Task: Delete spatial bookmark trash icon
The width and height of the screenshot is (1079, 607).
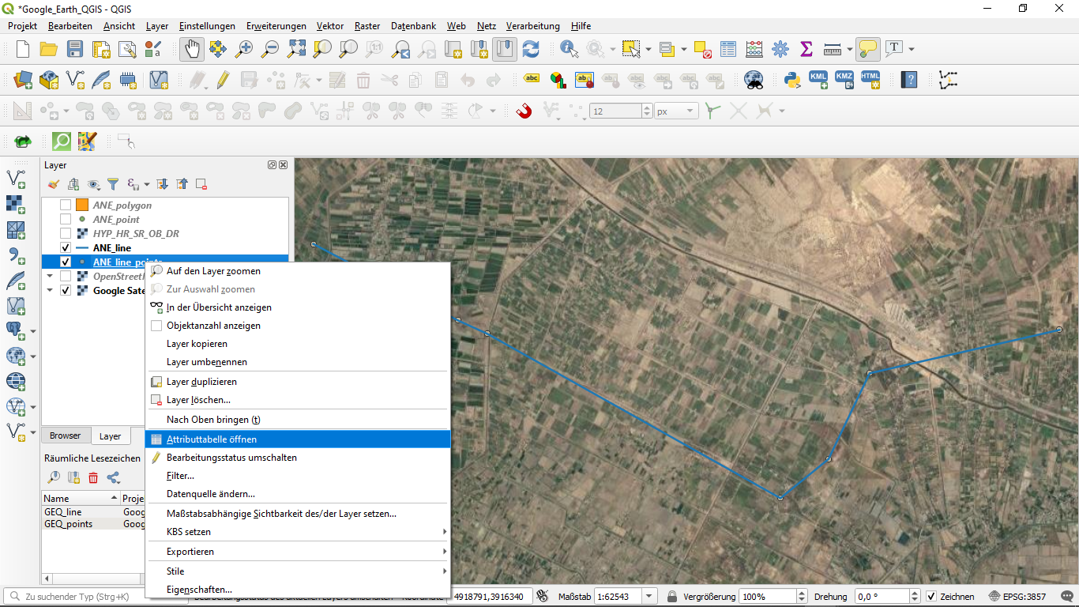Action: (x=93, y=477)
